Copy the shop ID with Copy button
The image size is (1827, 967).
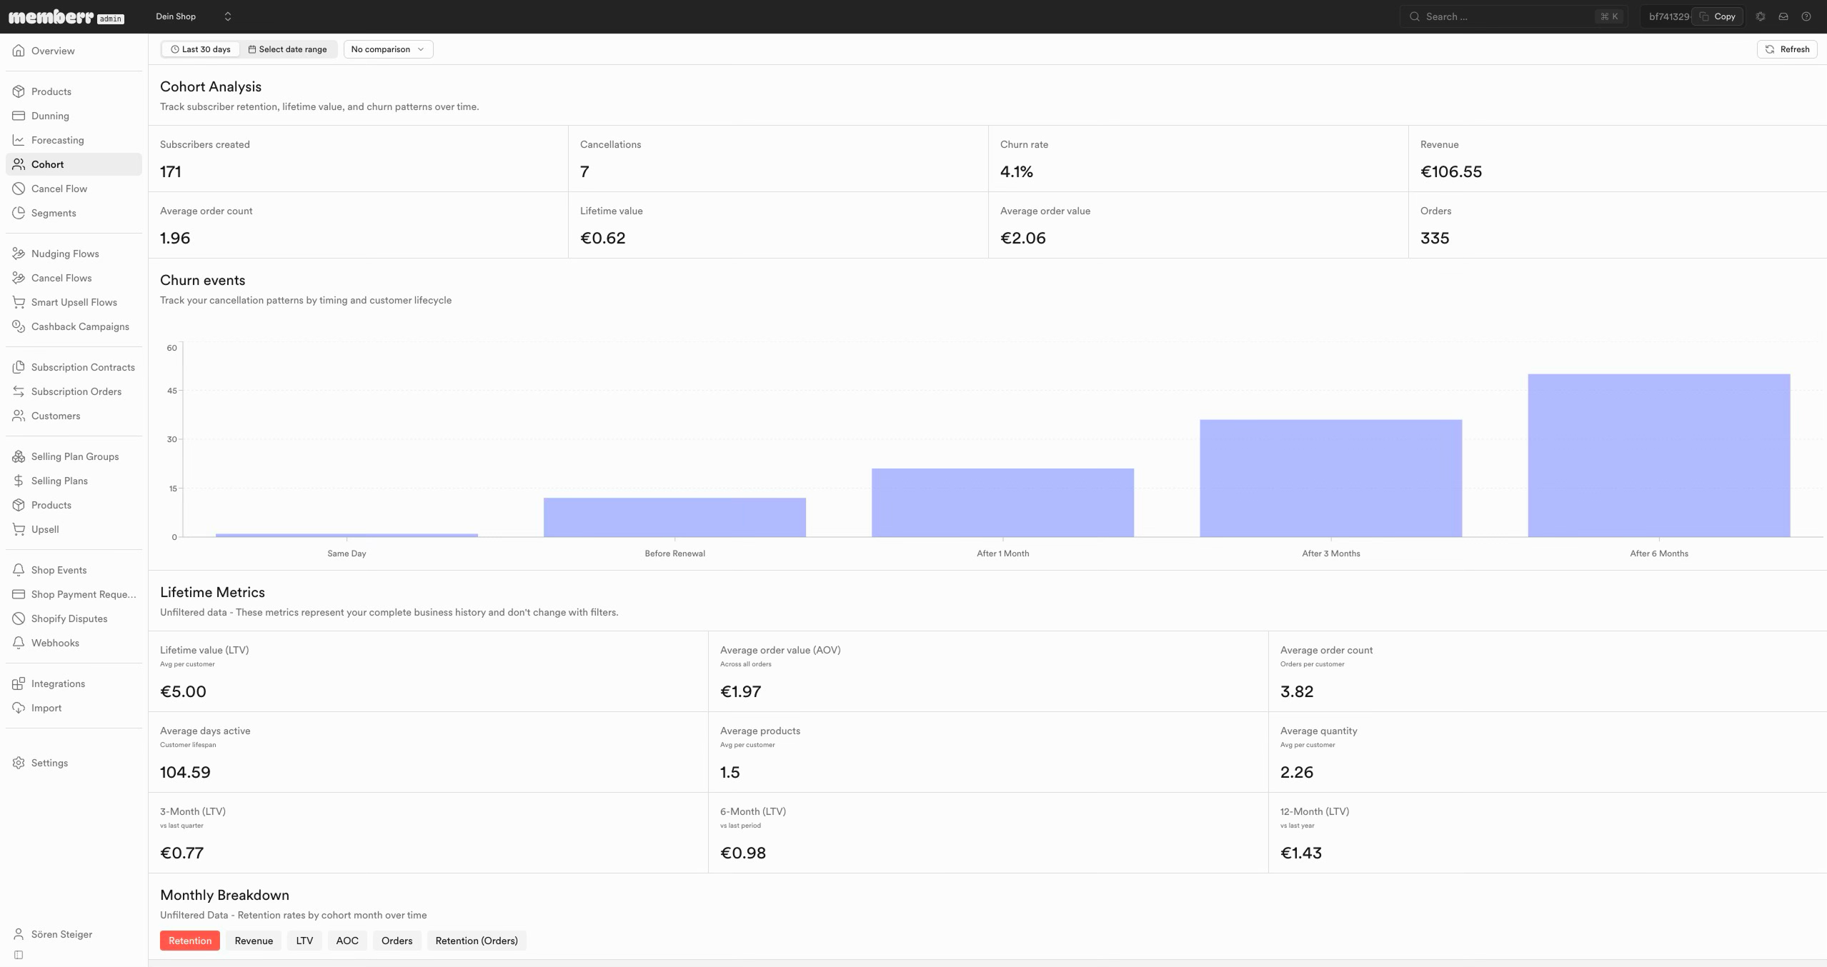pyautogui.click(x=1718, y=16)
